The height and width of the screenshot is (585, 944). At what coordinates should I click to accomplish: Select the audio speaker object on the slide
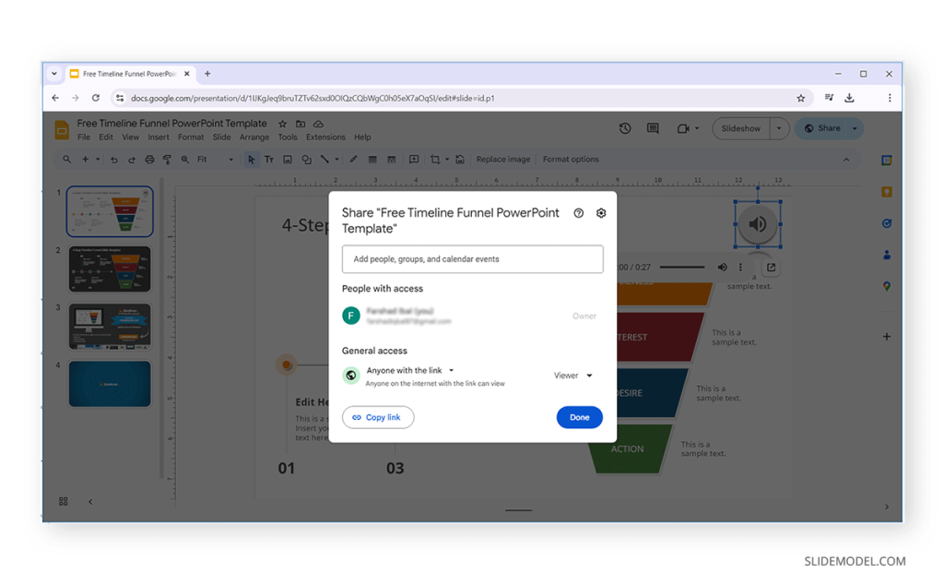[x=758, y=224]
